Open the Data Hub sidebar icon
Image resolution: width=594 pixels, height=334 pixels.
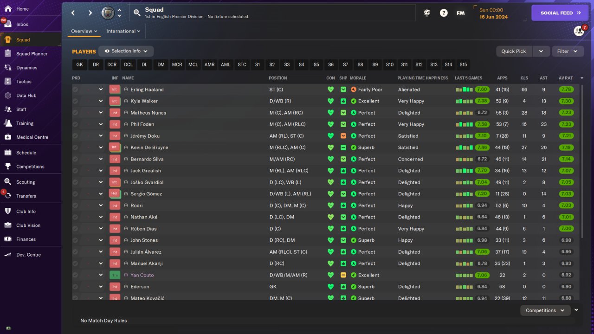[8, 96]
